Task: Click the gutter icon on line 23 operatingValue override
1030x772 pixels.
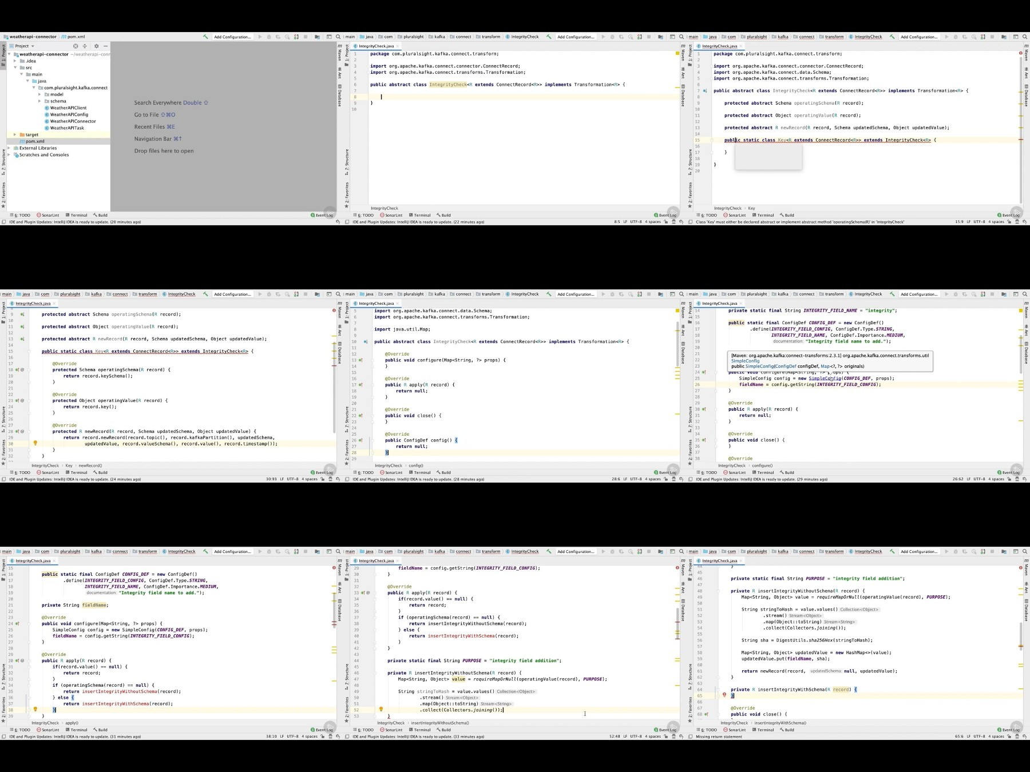Action: (18, 400)
